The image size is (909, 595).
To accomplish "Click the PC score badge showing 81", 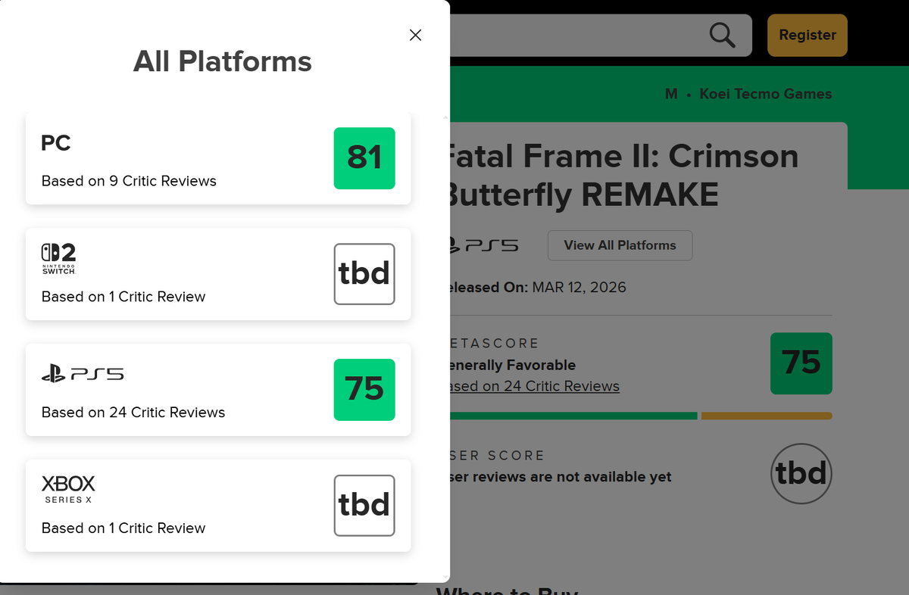I will tap(364, 158).
